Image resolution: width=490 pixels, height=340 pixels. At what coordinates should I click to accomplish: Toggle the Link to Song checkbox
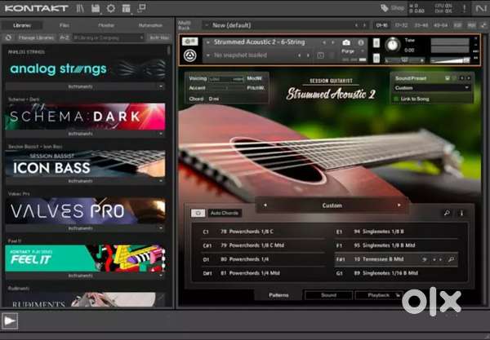point(396,99)
